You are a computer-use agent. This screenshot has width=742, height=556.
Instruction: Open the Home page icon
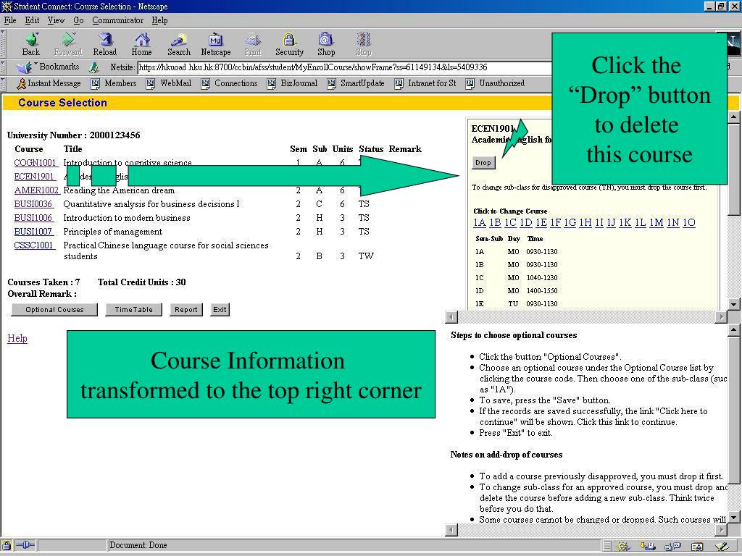141,44
